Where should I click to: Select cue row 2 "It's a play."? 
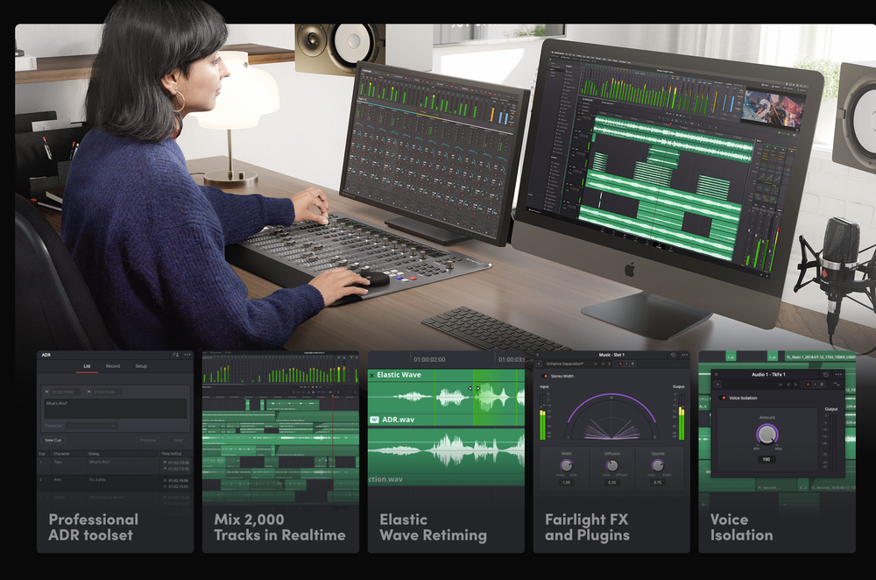(x=115, y=484)
